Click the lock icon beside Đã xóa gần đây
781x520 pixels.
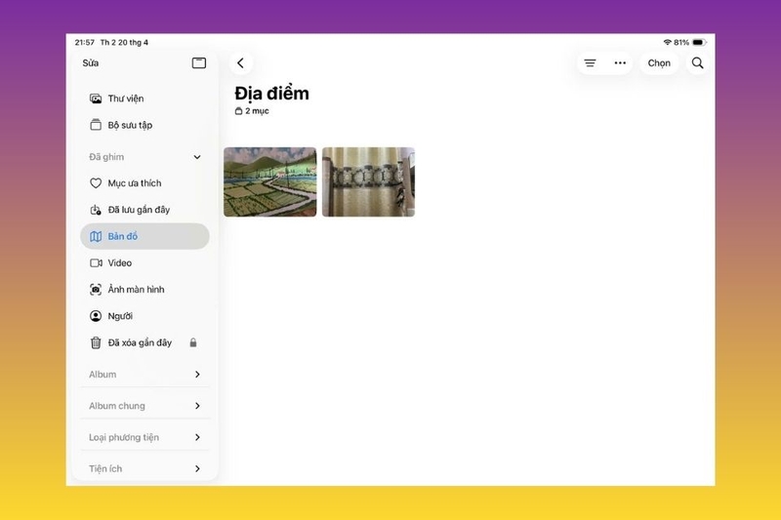coord(193,342)
